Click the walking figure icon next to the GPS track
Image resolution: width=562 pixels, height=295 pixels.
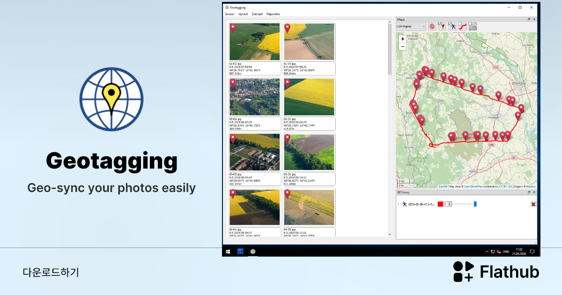click(405, 204)
